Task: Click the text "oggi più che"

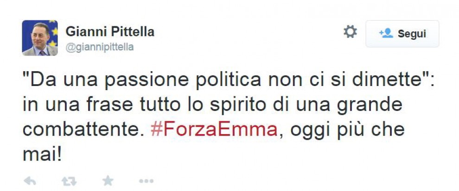Action: (x=347, y=130)
